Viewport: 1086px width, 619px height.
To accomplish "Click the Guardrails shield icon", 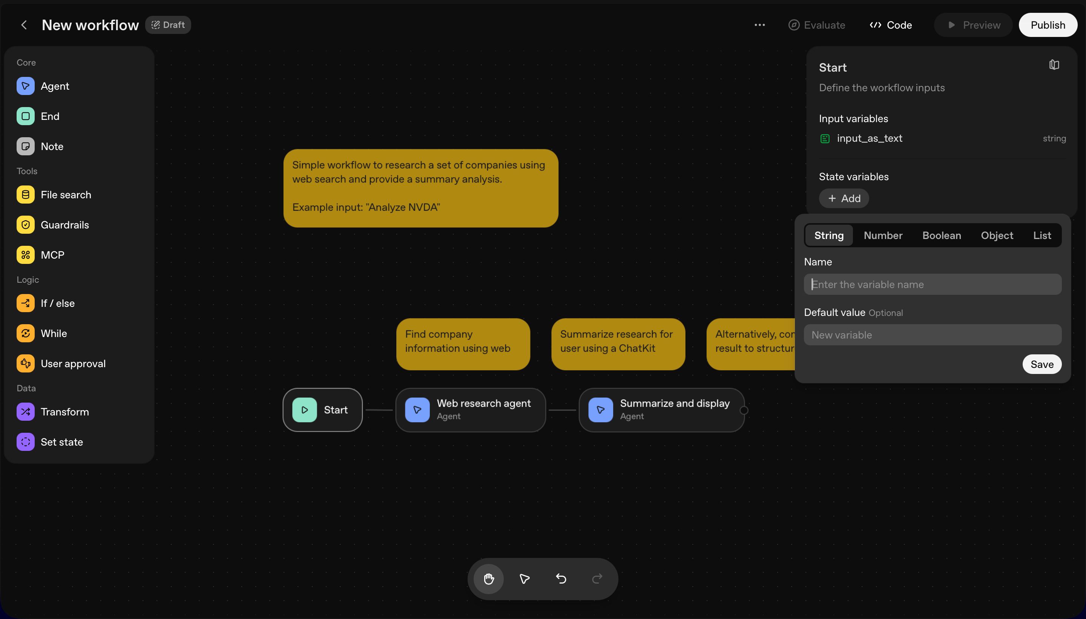I will [x=26, y=225].
